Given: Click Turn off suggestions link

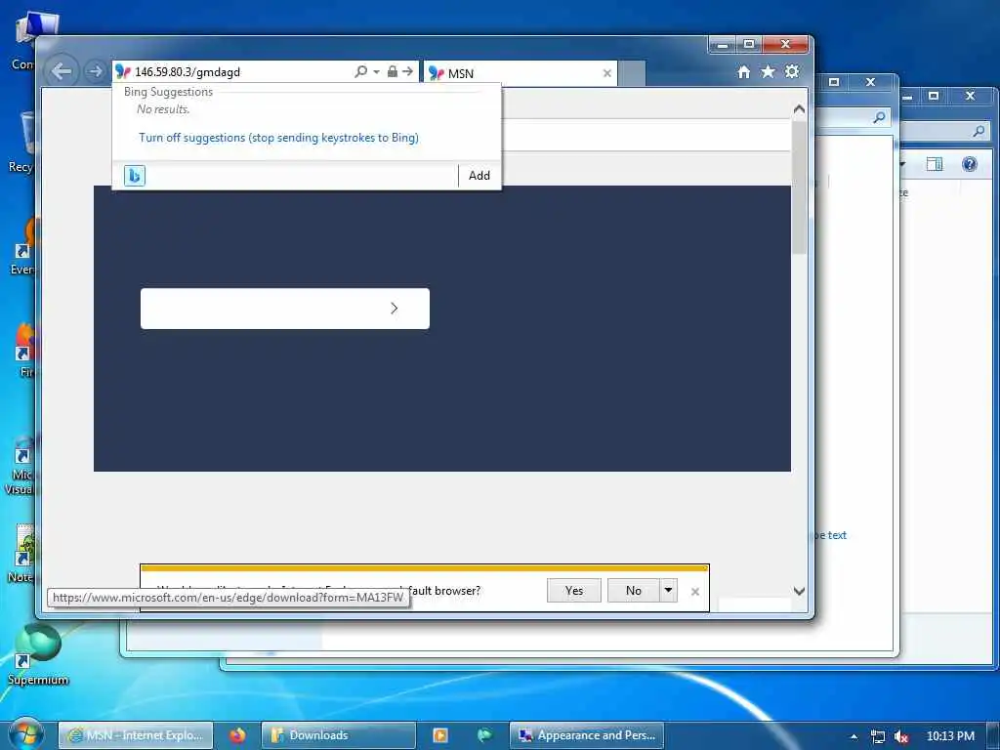Looking at the screenshot, I should point(278,138).
